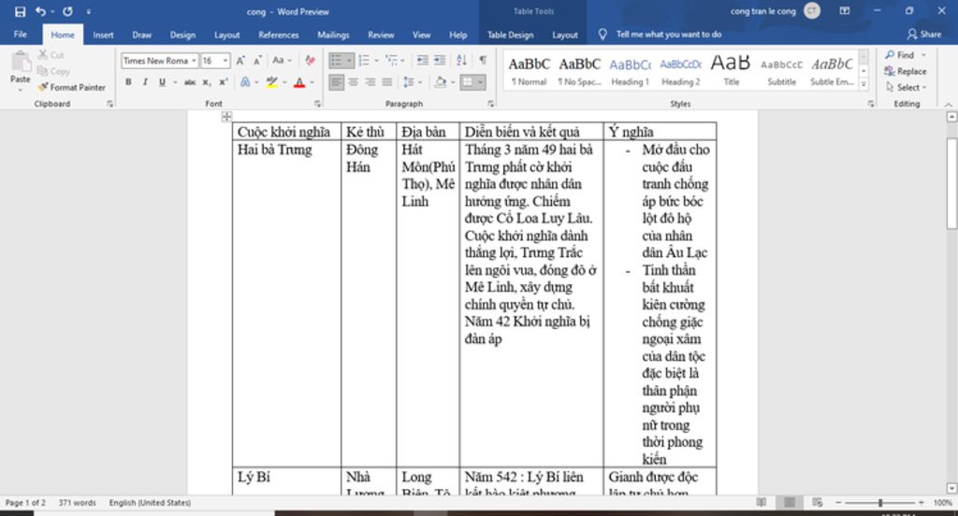958x516 pixels.
Task: Open the Review tab
Action: point(381,35)
